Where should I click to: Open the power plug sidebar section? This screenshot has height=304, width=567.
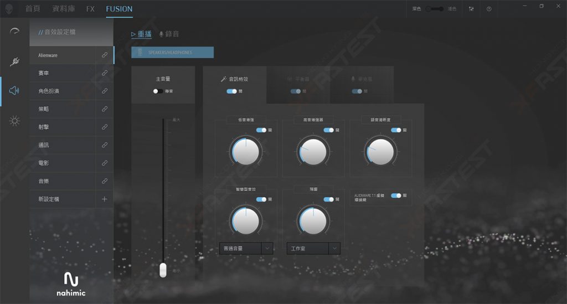pos(14,61)
